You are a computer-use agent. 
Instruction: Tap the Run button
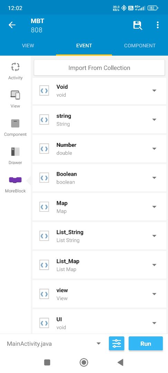point(146,344)
